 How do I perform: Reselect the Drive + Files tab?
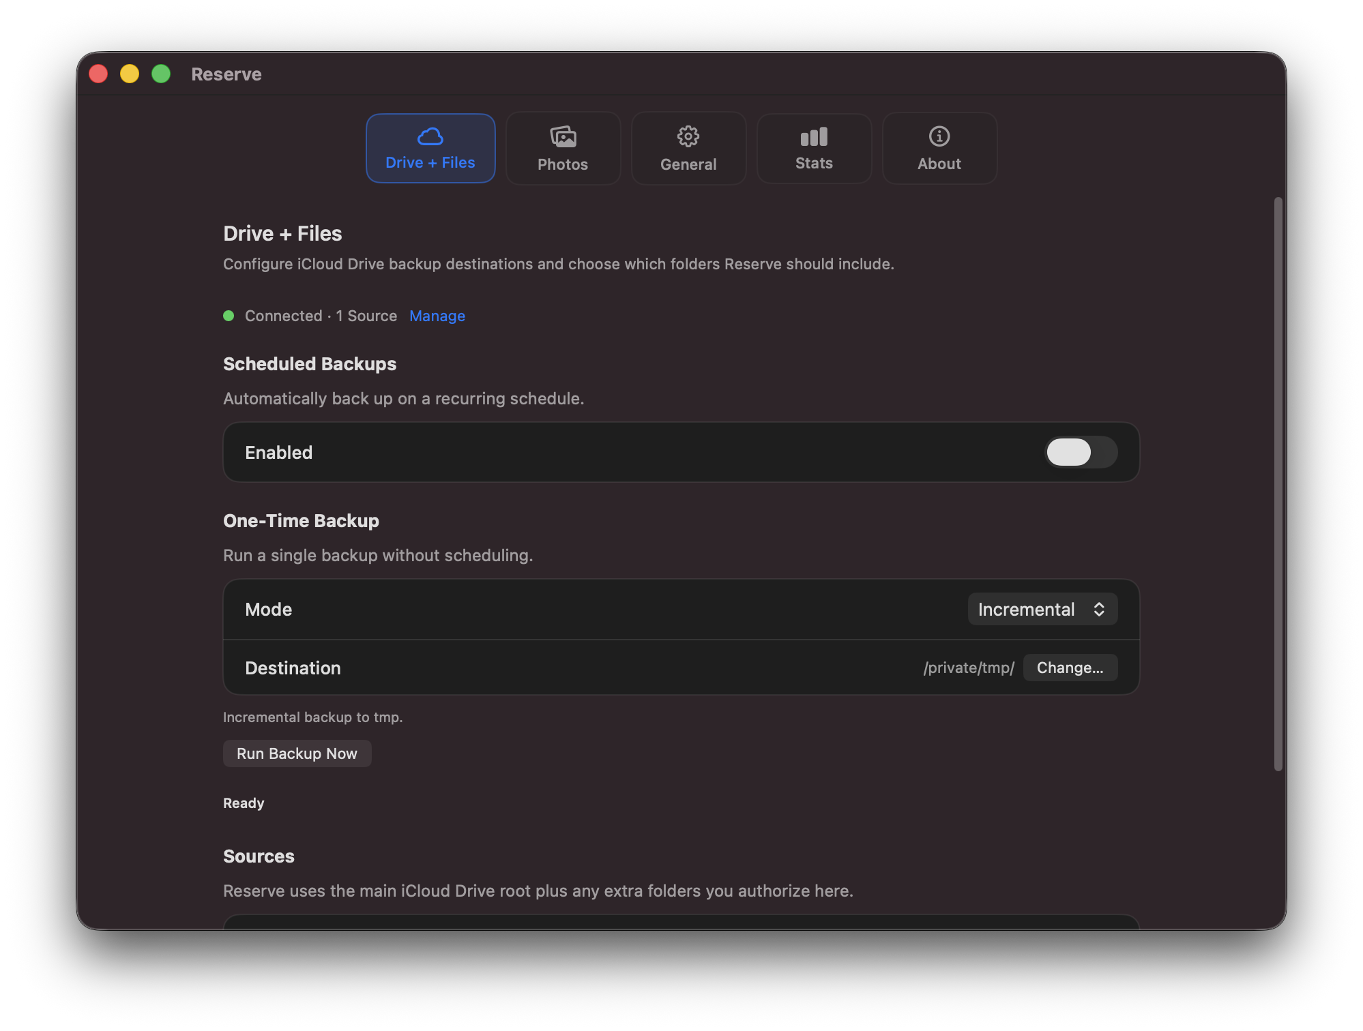pyautogui.click(x=430, y=148)
